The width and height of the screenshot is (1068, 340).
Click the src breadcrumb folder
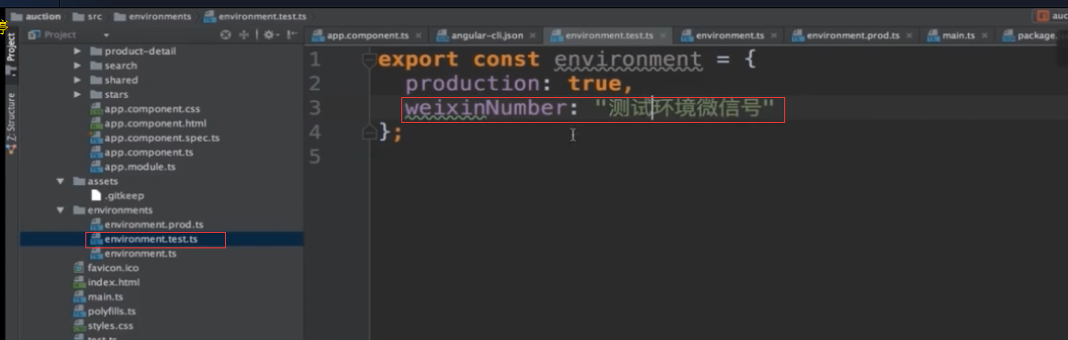point(88,16)
